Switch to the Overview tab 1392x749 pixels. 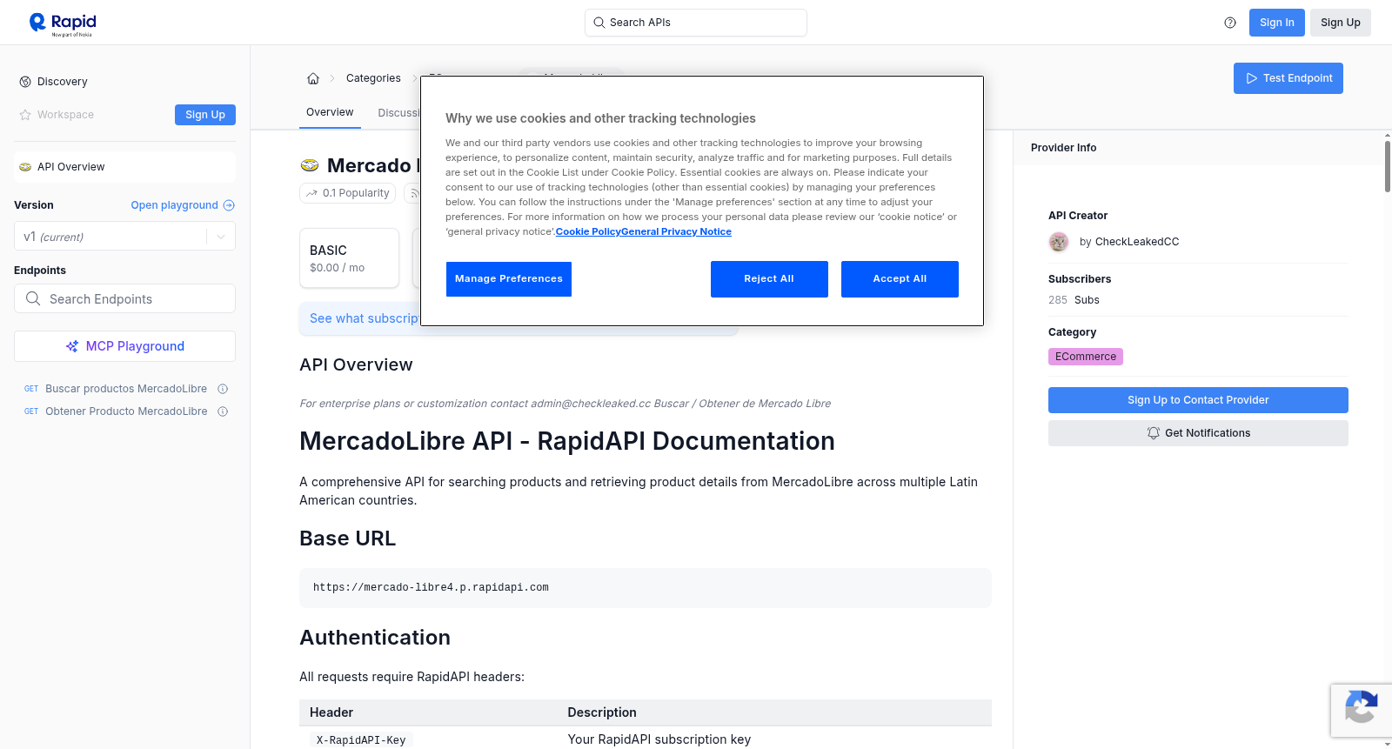tap(330, 112)
